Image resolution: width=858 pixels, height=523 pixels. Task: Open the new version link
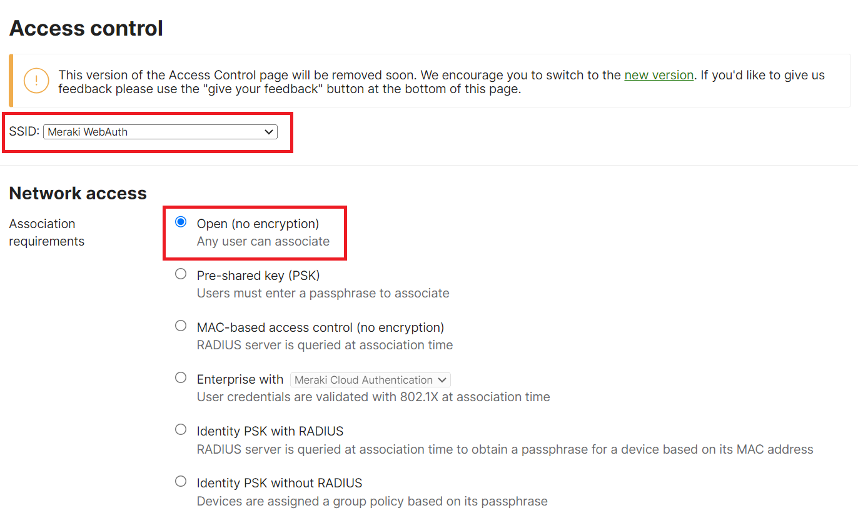click(659, 75)
